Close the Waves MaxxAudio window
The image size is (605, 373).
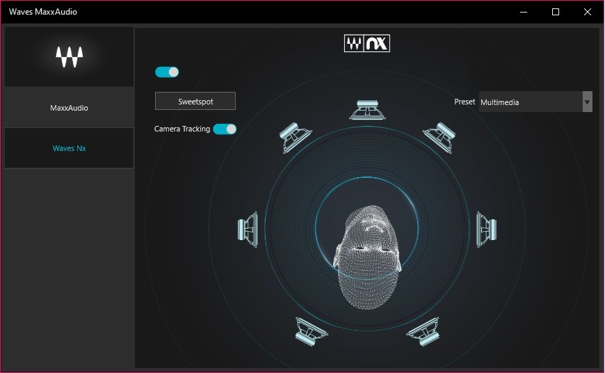click(x=587, y=12)
